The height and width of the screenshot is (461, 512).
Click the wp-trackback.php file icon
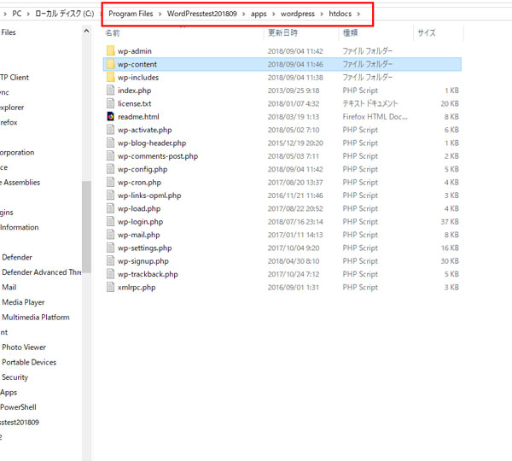(x=110, y=274)
